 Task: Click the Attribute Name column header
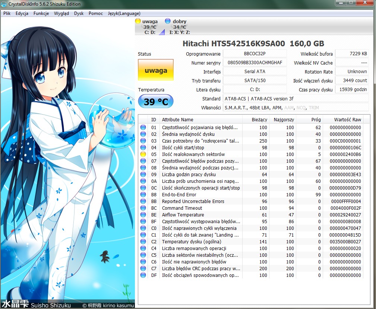coord(201,119)
